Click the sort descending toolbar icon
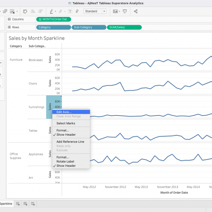Viewport: 212px width, 212px height. coord(40,11)
